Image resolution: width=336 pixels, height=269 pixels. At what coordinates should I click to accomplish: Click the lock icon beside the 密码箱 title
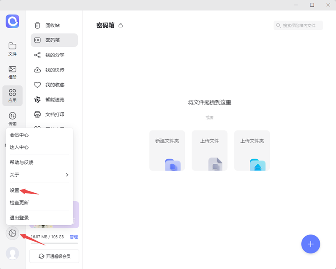pyautogui.click(x=121, y=25)
